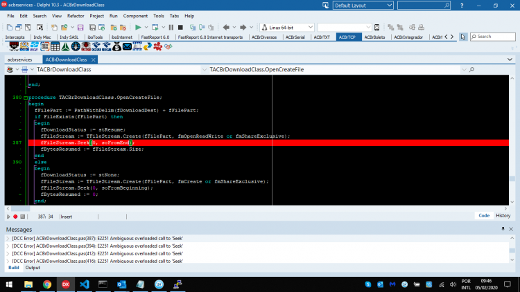Screen dimensions: 520x292
Task: Click the back navigation arrow icon
Action: tap(226, 28)
